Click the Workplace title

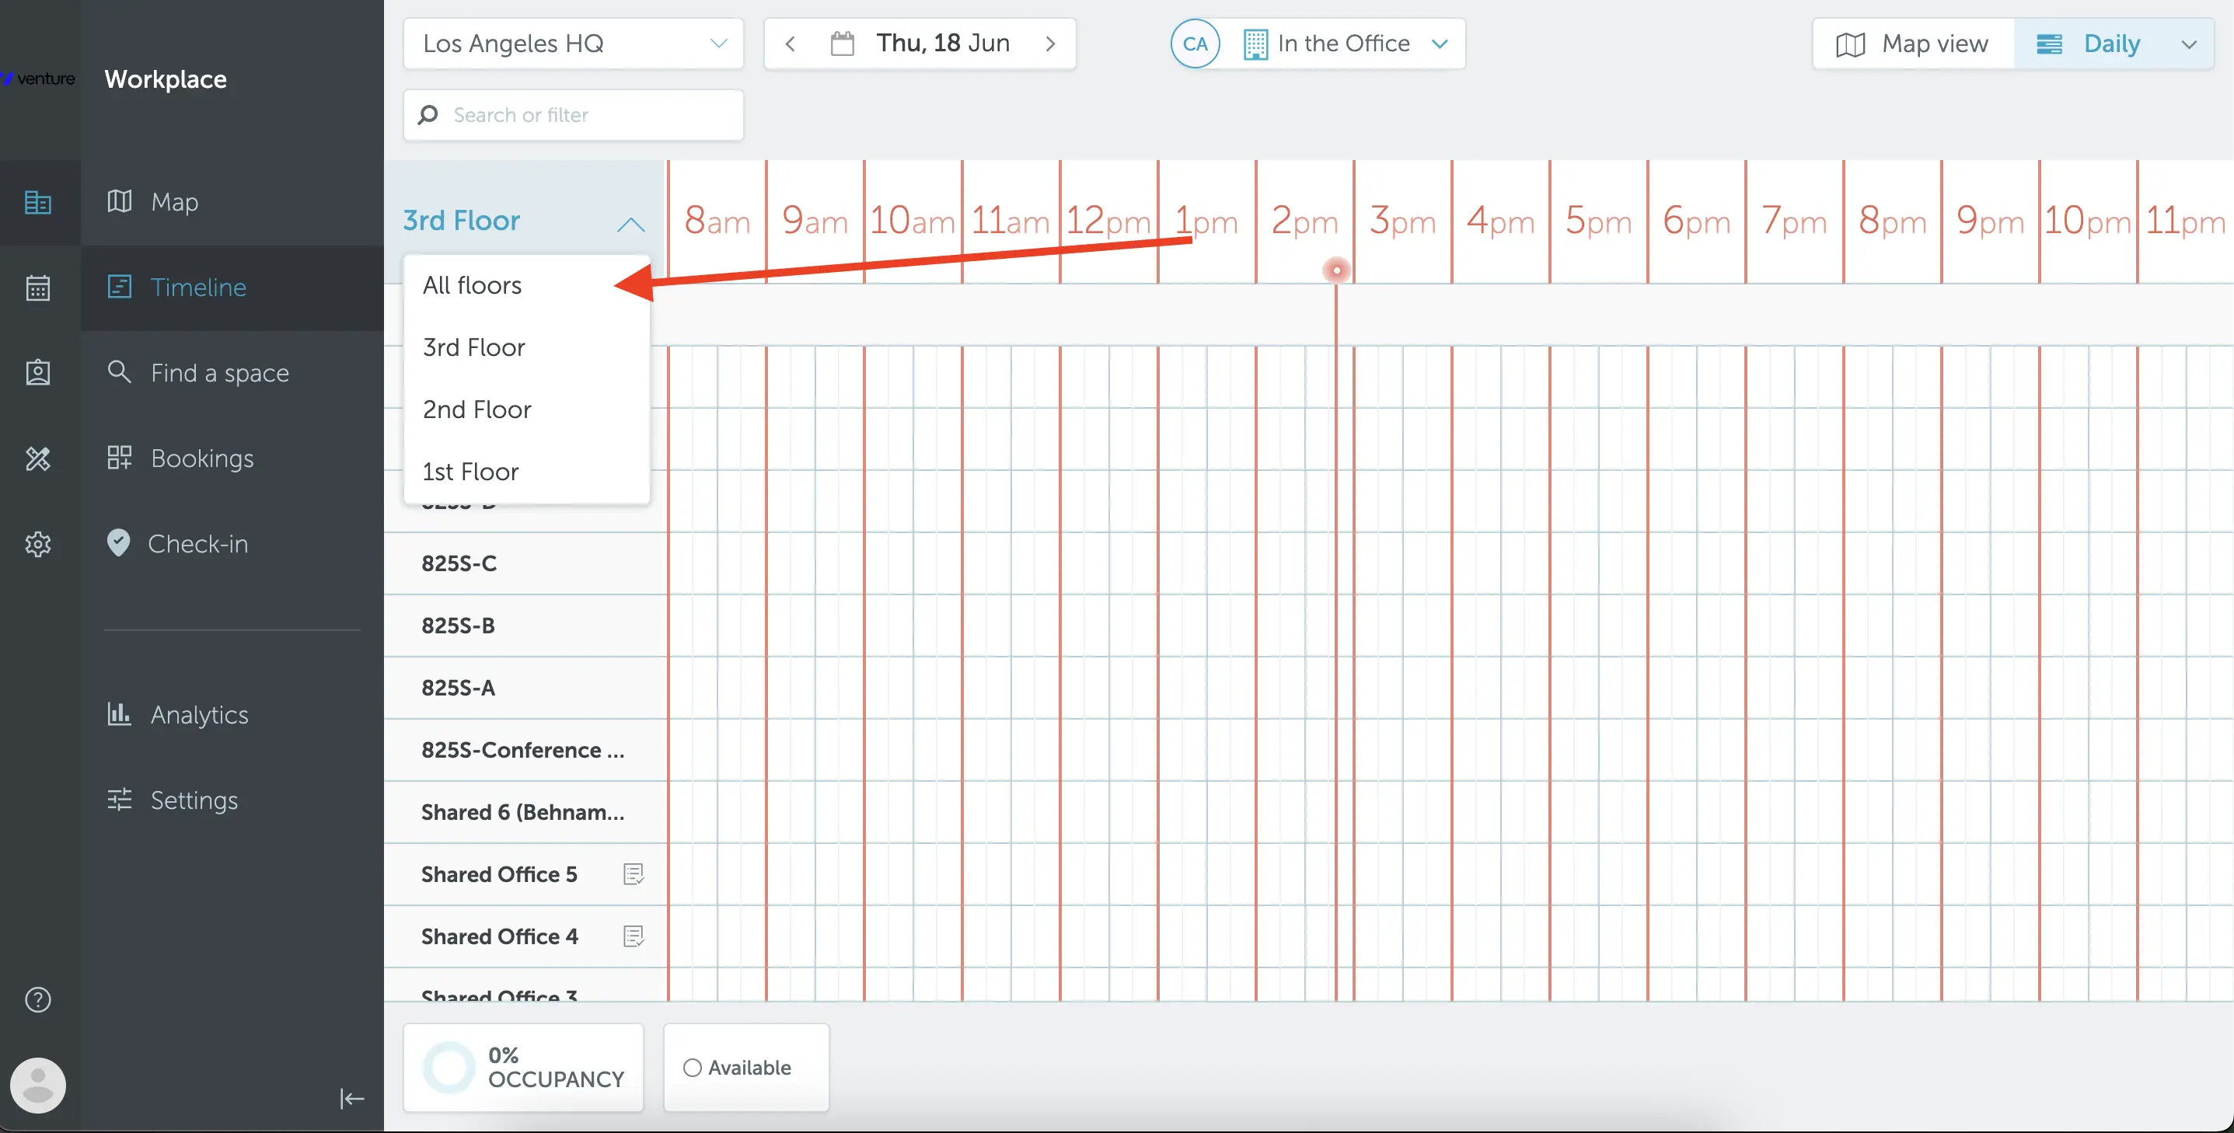click(x=166, y=79)
